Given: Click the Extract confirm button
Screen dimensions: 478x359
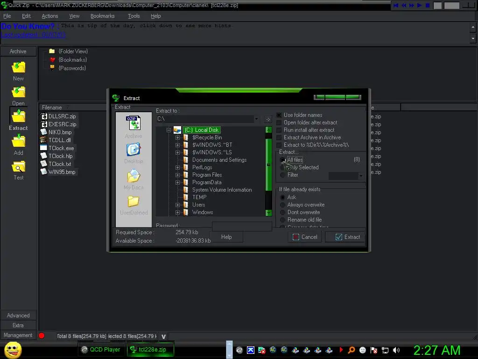Looking at the screenshot, I should pyautogui.click(x=345, y=237).
